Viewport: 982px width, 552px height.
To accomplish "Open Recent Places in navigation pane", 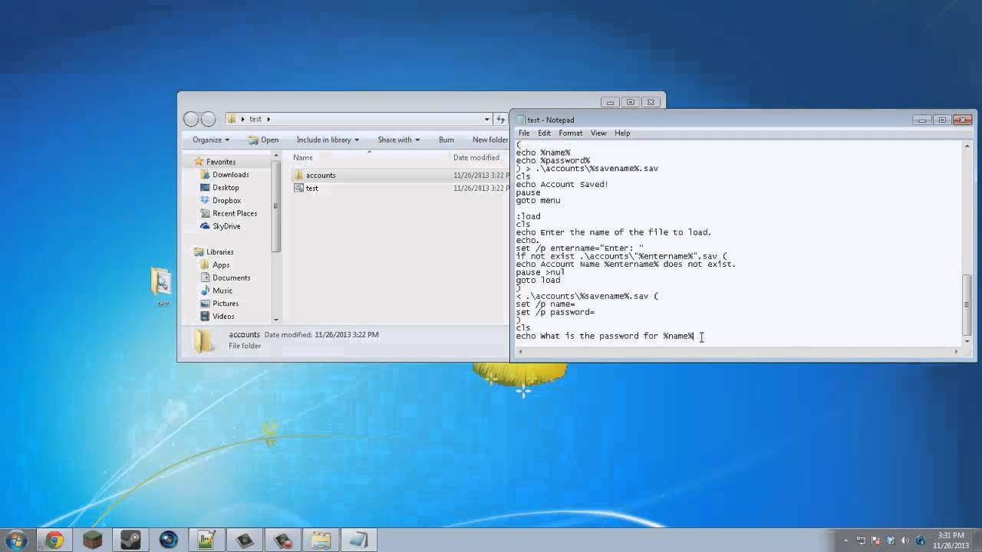I will tap(235, 213).
